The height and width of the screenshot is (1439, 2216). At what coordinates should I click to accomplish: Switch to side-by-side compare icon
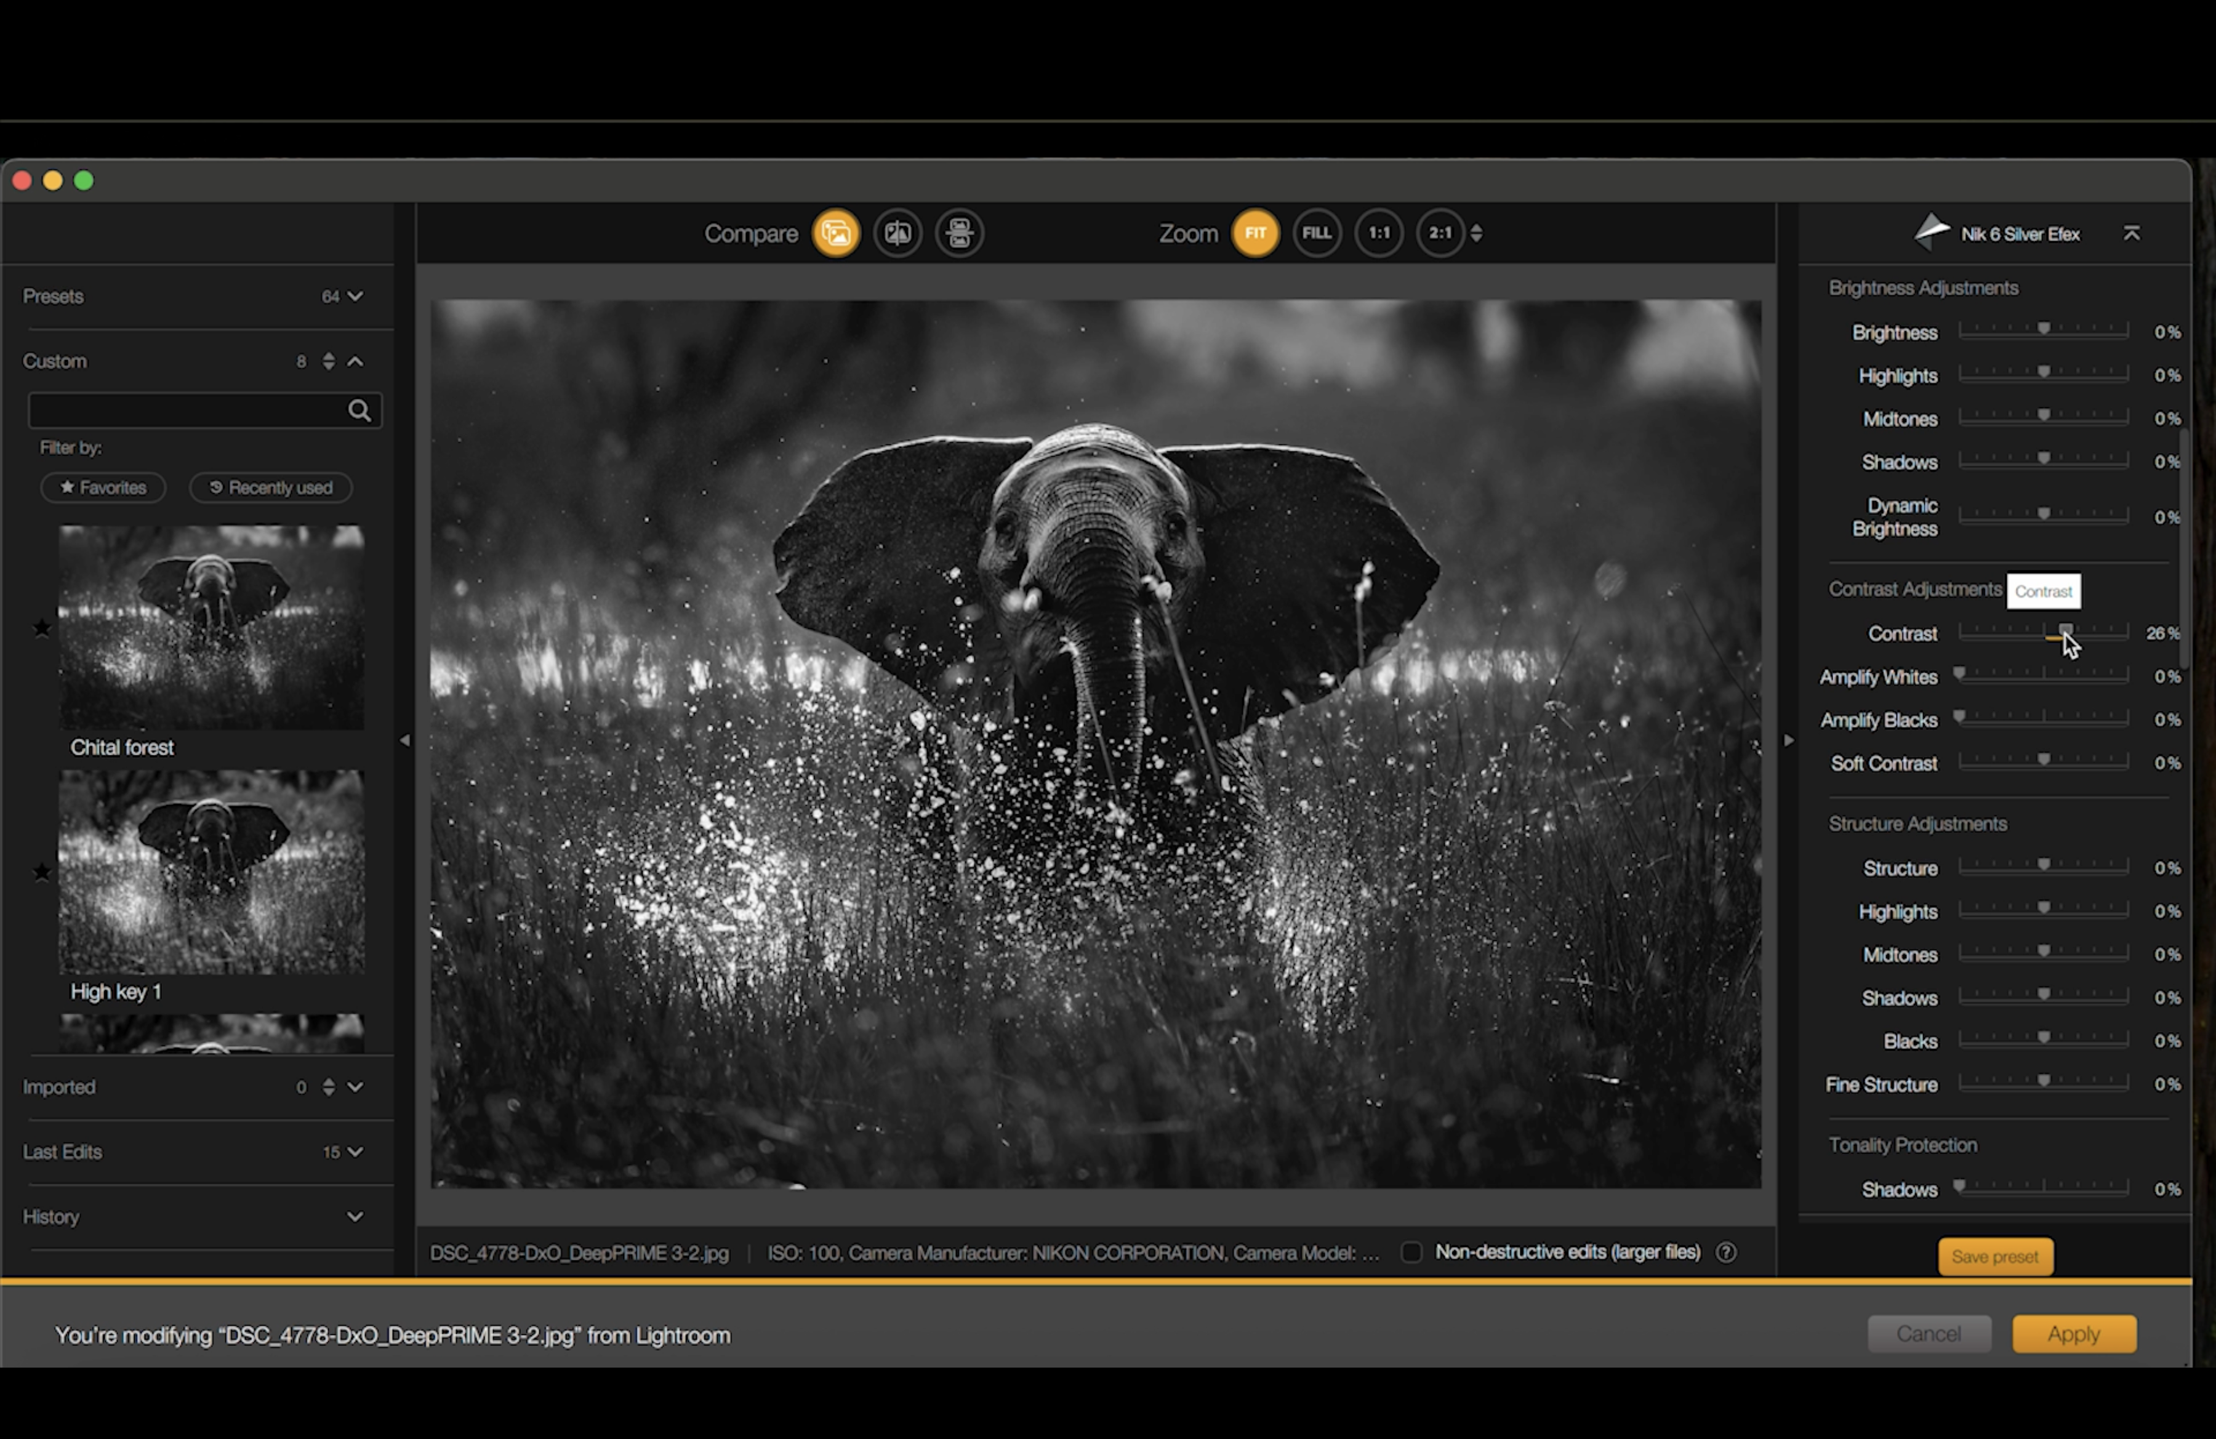(x=959, y=233)
